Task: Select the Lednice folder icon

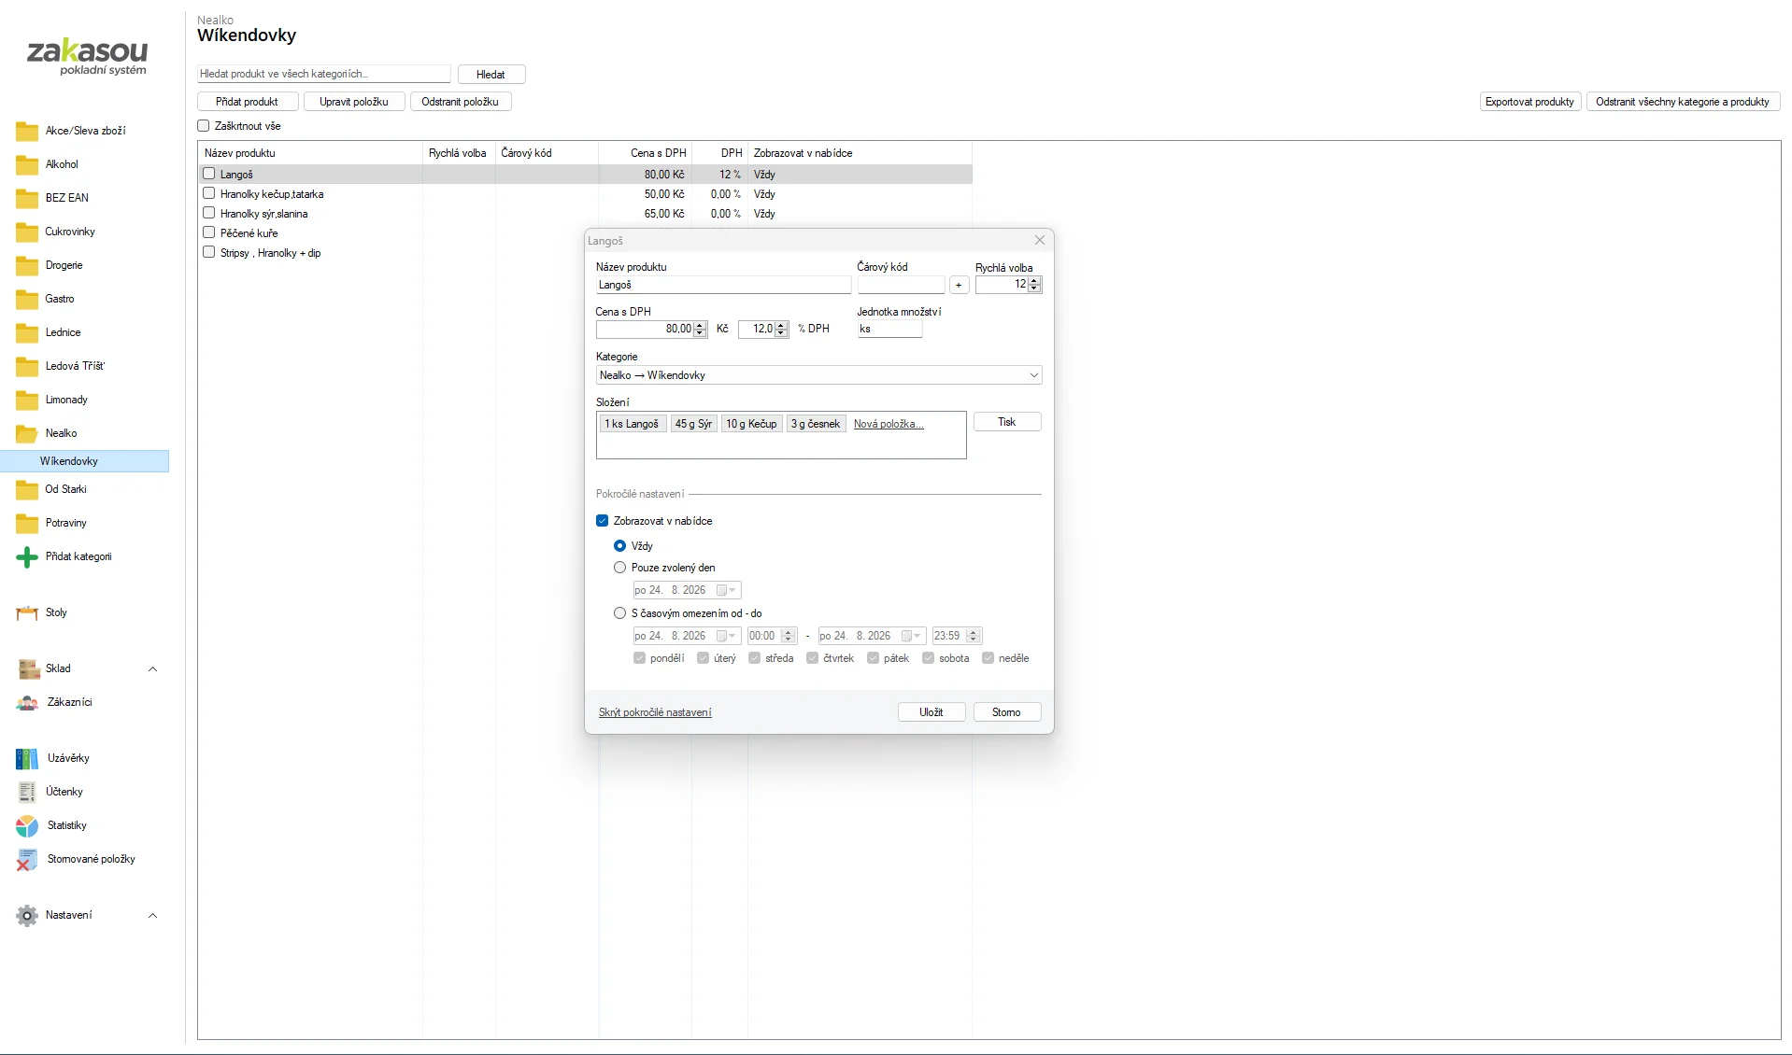Action: pyautogui.click(x=27, y=333)
